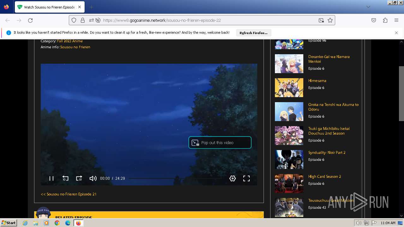The image size is (404, 227).
Task: Click Oroka na Tenshi thumbnail image
Action: [289, 112]
